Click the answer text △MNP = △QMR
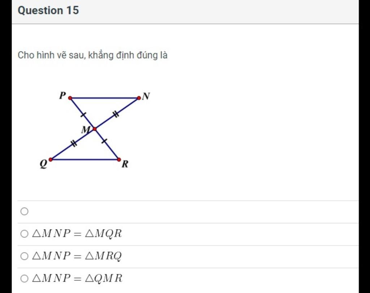Screen dimensions: 370x293 coord(77,279)
